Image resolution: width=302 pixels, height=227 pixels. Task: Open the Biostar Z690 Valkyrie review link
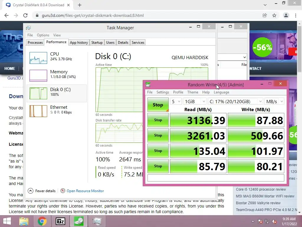tap(258, 203)
